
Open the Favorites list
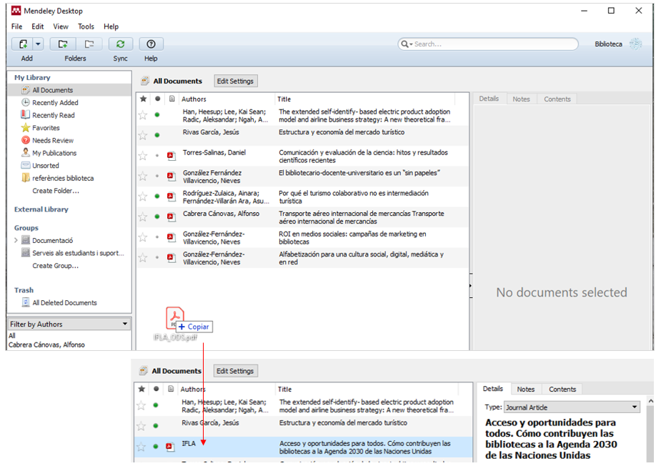tap(46, 128)
